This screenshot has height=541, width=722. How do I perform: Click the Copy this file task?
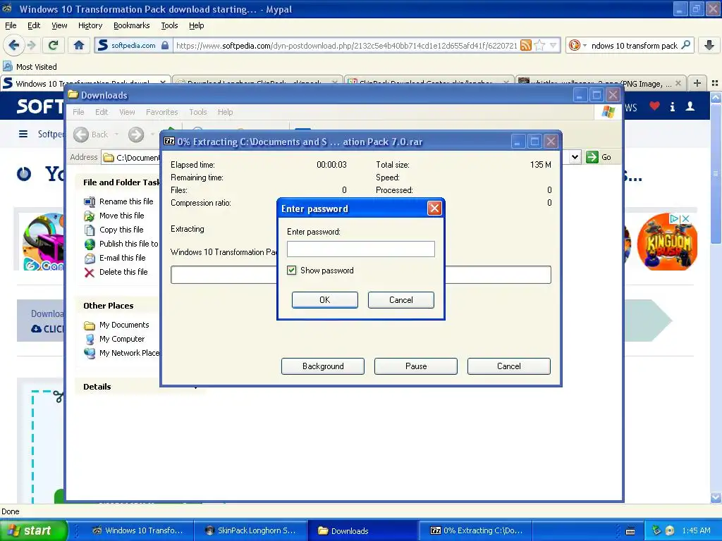click(x=114, y=230)
